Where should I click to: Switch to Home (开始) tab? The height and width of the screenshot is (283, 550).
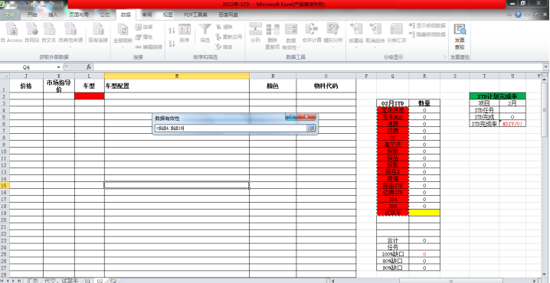click(32, 15)
